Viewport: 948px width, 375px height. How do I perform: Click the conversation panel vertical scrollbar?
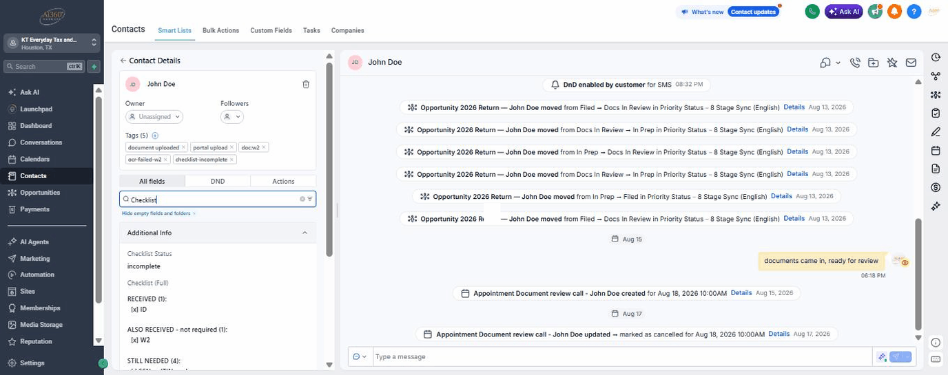[x=918, y=274]
